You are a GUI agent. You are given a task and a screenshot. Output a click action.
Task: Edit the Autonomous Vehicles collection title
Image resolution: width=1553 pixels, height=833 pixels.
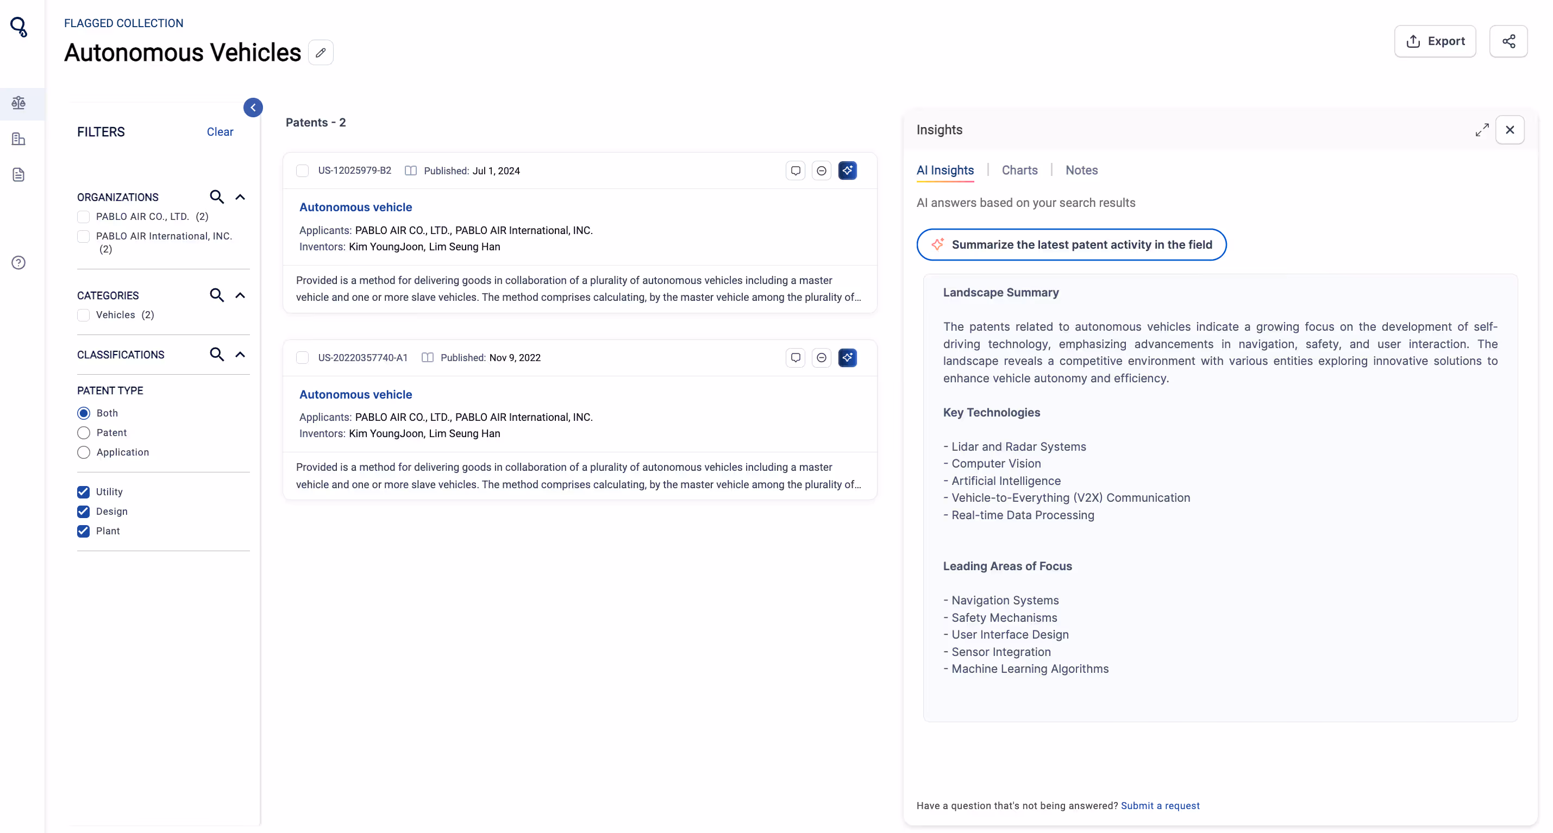[x=321, y=53]
